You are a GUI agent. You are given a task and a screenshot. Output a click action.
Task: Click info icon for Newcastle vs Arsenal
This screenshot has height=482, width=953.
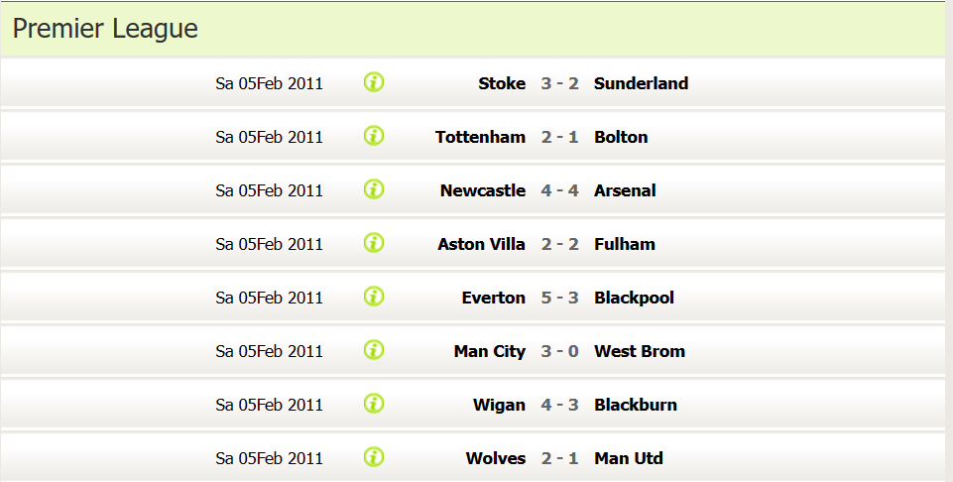[x=374, y=189]
